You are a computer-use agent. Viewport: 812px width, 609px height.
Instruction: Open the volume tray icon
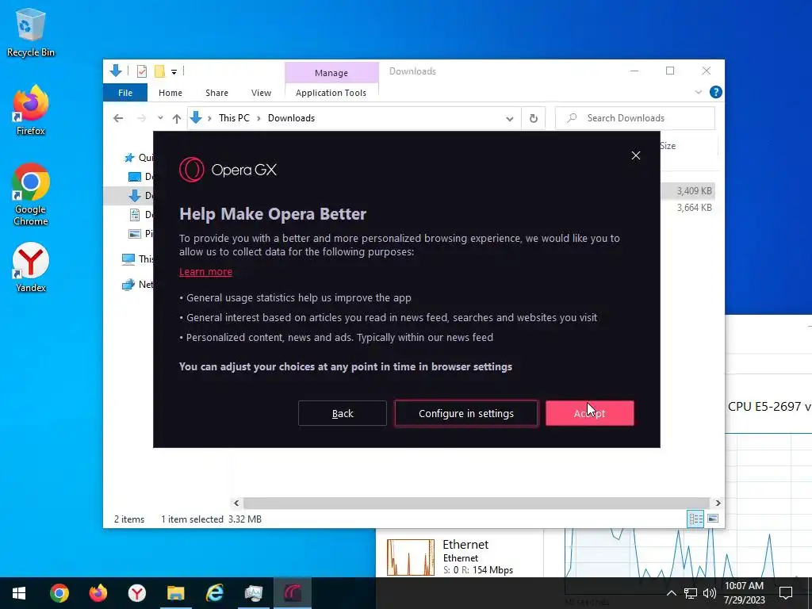click(710, 593)
